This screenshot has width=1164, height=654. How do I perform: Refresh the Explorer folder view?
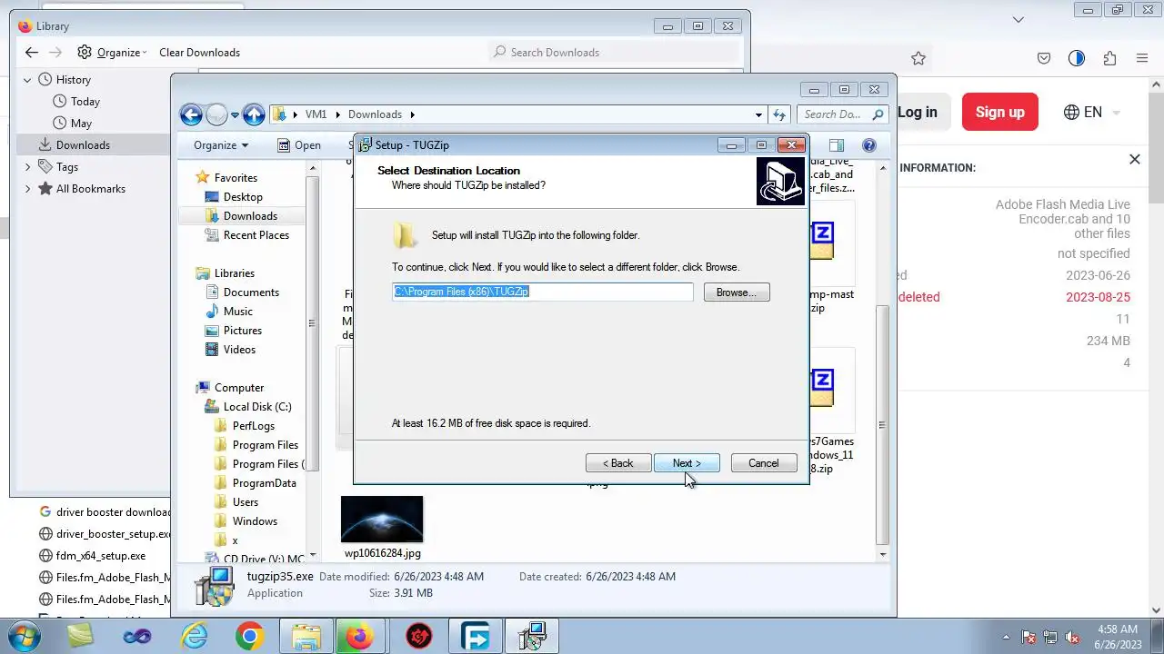coord(779,114)
